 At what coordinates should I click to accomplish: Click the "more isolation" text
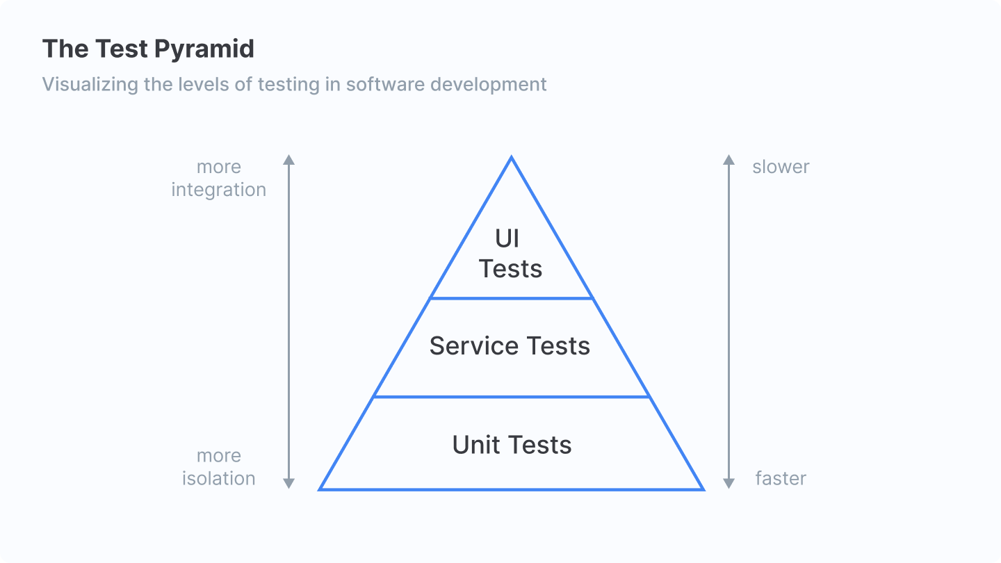click(218, 467)
